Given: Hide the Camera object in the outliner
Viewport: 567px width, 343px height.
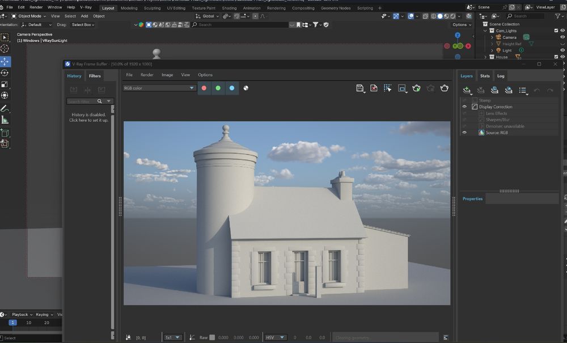Looking at the screenshot, I should click(x=562, y=37).
